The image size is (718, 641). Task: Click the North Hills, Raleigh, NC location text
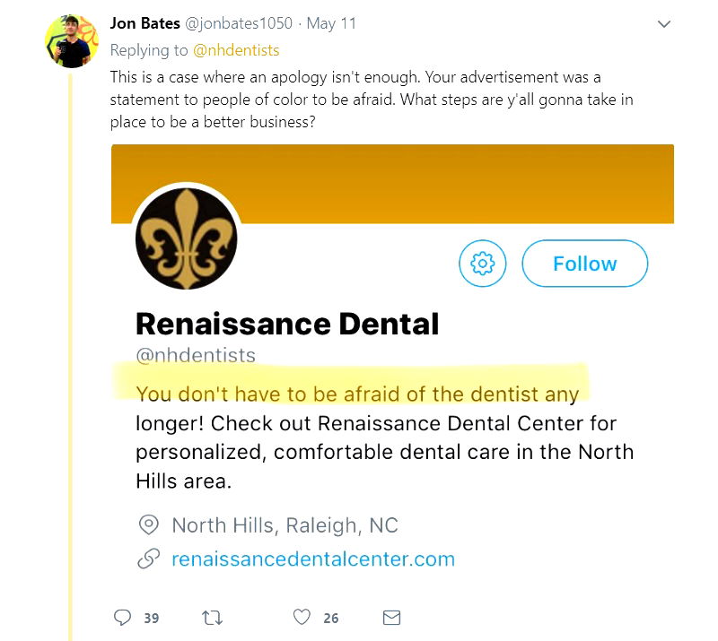click(x=285, y=524)
